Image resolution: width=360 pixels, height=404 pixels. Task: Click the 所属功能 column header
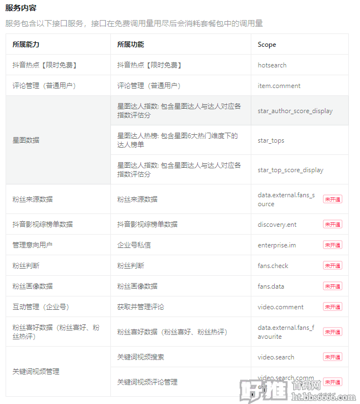[130, 44]
